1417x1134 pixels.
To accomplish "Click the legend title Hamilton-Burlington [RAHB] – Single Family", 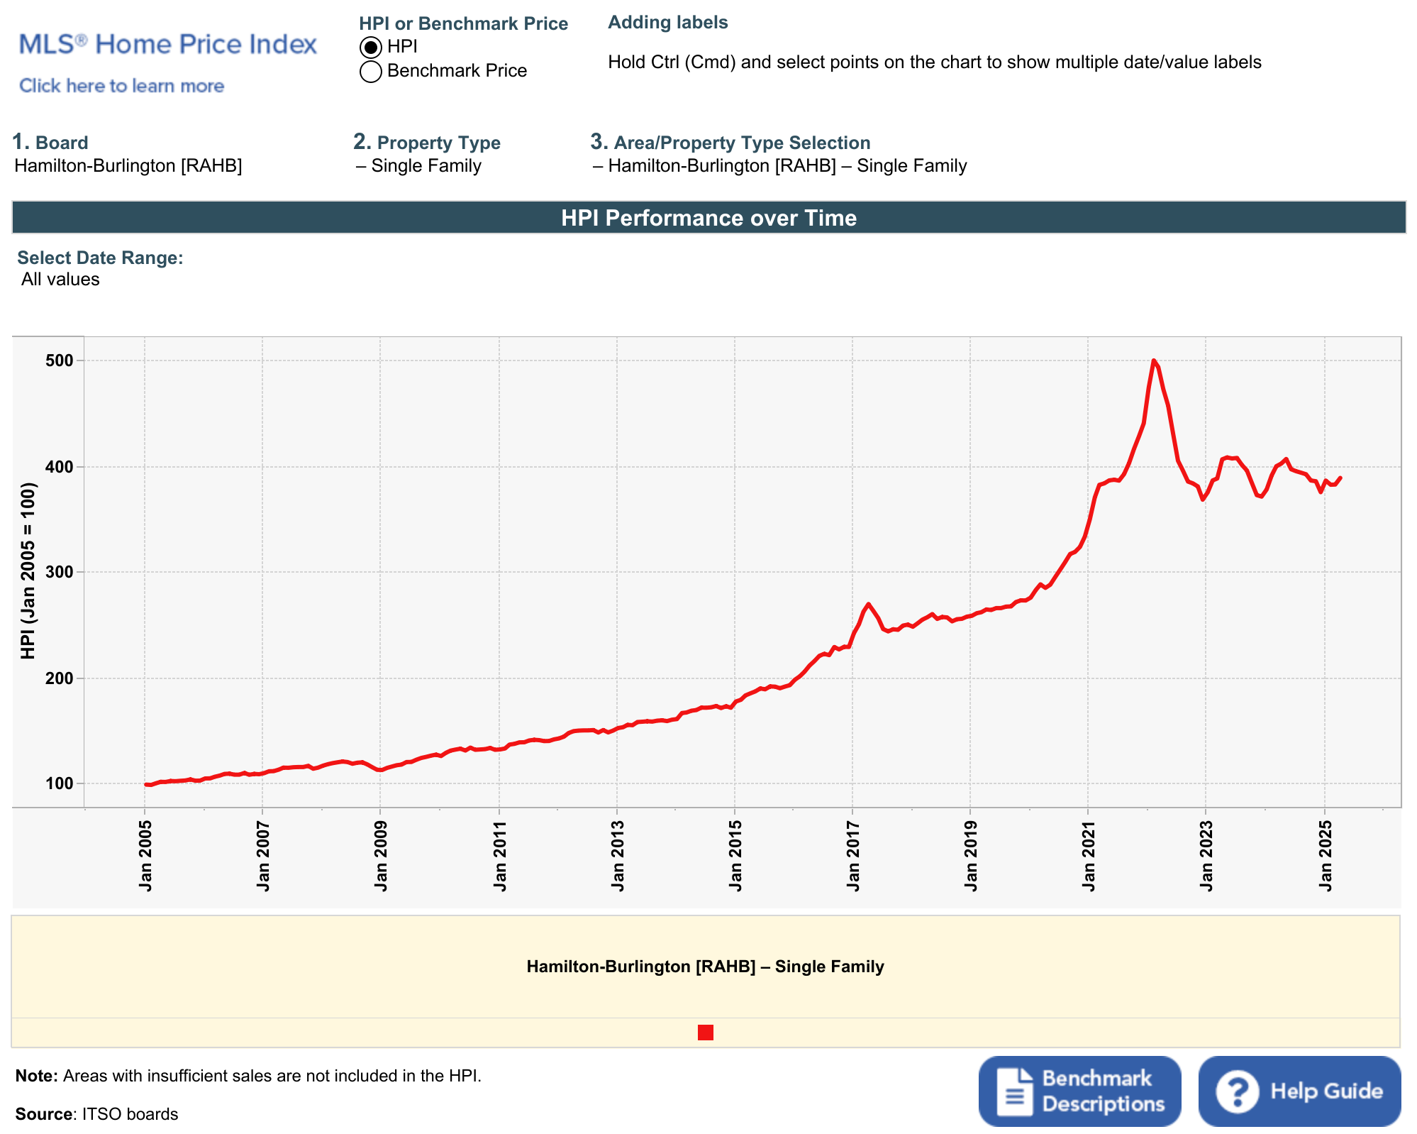I will point(705,967).
